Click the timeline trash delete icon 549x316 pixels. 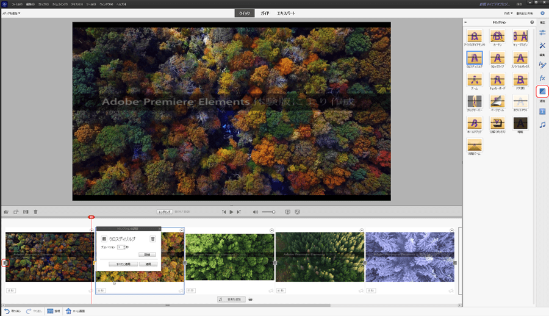pyautogui.click(x=35, y=212)
